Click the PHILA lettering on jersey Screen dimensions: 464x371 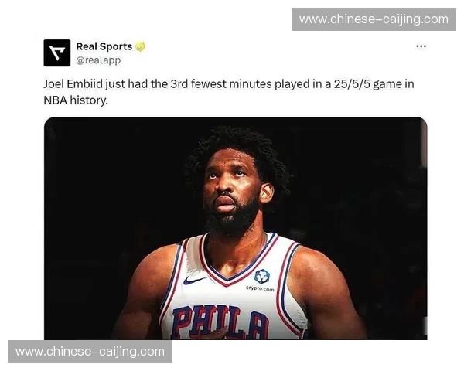(x=220, y=322)
